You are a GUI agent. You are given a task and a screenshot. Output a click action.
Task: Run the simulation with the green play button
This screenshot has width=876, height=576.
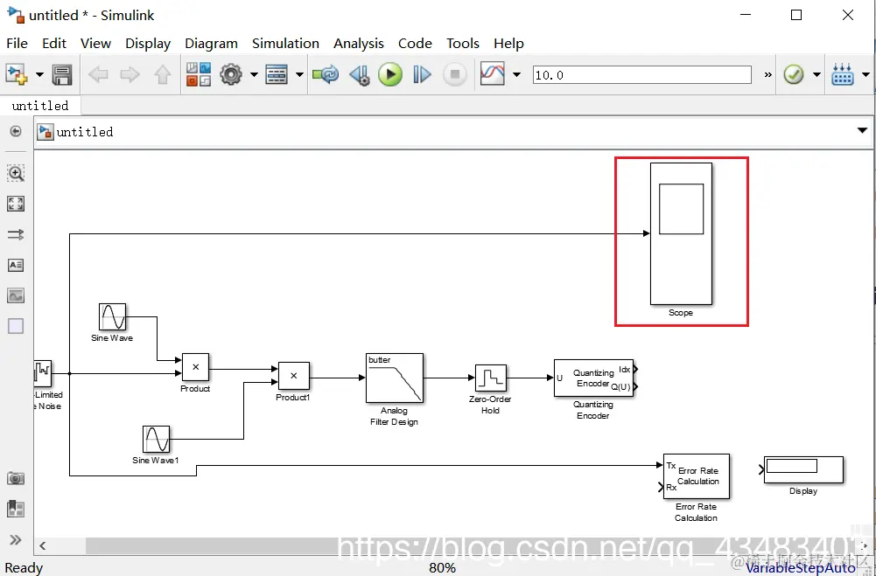point(390,74)
